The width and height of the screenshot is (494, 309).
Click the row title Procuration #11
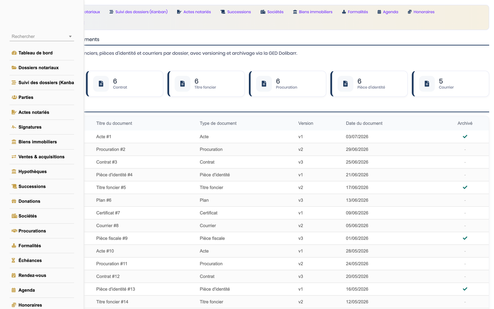(x=112, y=264)
